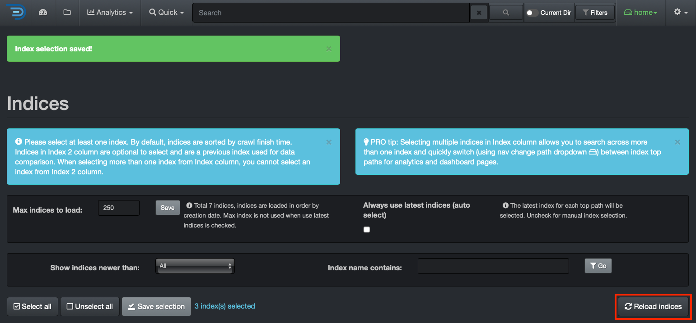Click the search magnifier icon
The width and height of the screenshot is (696, 323).
[505, 12]
